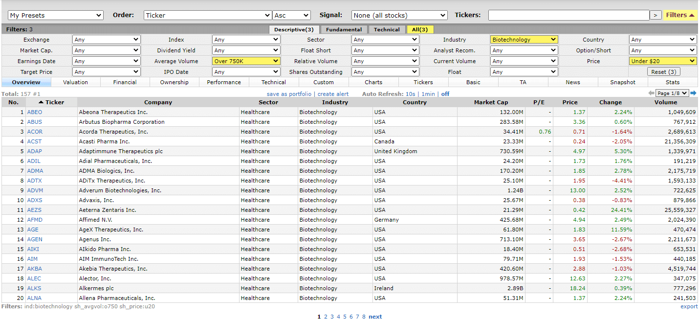The image size is (700, 322).
Task: Open the Average Volume filter dropdown
Action: pyautogui.click(x=246, y=61)
